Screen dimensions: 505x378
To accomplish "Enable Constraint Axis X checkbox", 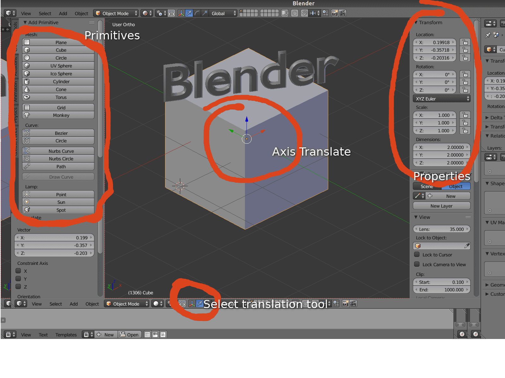I will 18,271.
